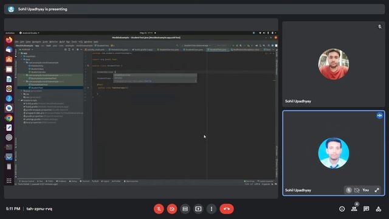The image size is (389, 219).
Task: Click the Present now screen button
Action: click(x=198, y=209)
